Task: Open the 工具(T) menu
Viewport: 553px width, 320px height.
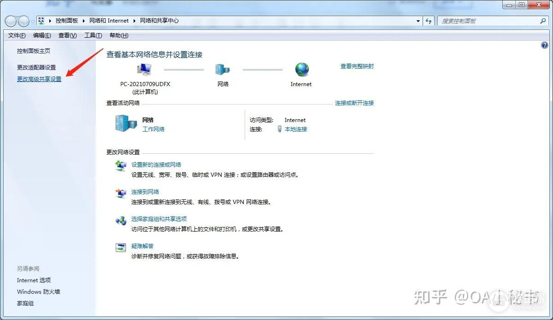Action: pos(93,35)
